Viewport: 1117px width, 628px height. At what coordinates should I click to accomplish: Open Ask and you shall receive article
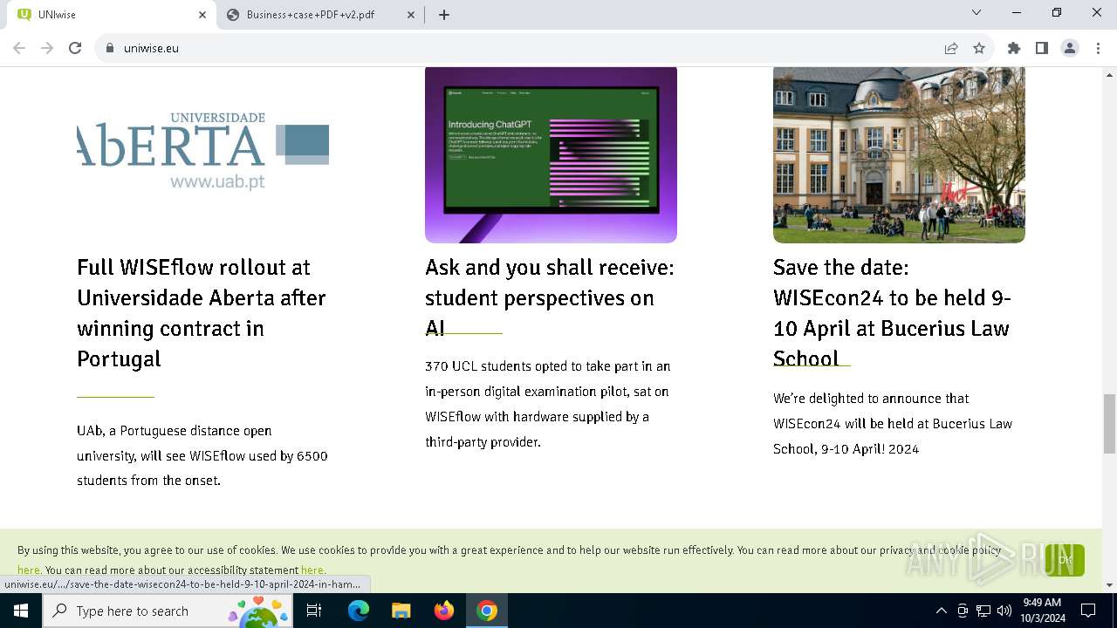click(550, 297)
